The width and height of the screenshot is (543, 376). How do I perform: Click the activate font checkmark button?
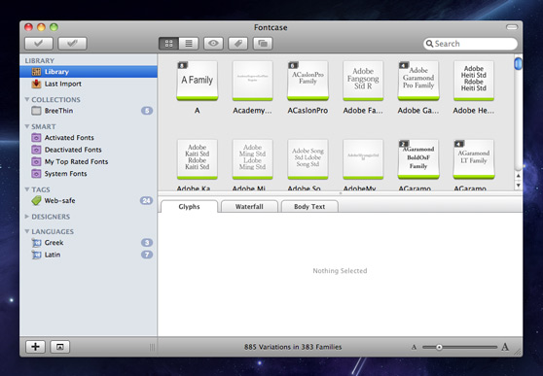[x=39, y=44]
